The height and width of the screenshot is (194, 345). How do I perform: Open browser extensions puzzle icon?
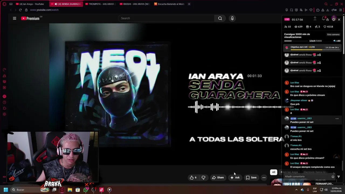tap(318, 10)
